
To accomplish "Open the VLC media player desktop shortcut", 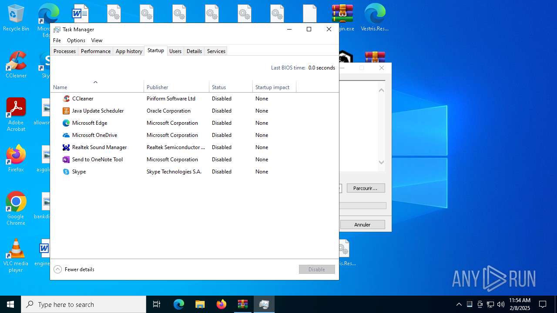I will click(x=16, y=256).
